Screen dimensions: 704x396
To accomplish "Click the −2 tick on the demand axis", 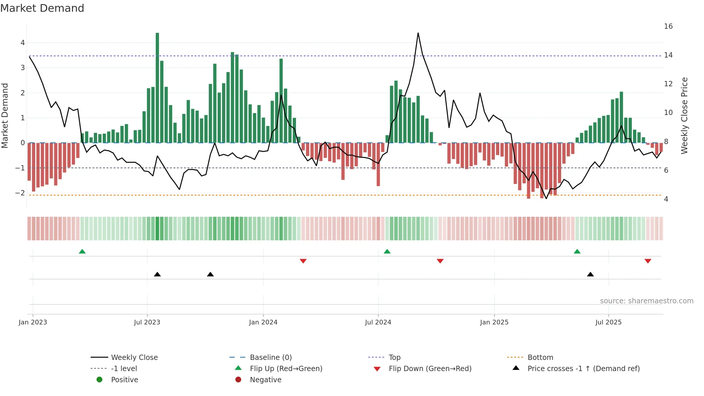I will 20,193.
